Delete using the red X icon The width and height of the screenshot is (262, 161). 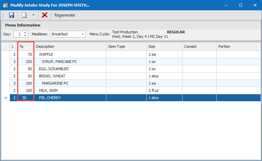45,15
